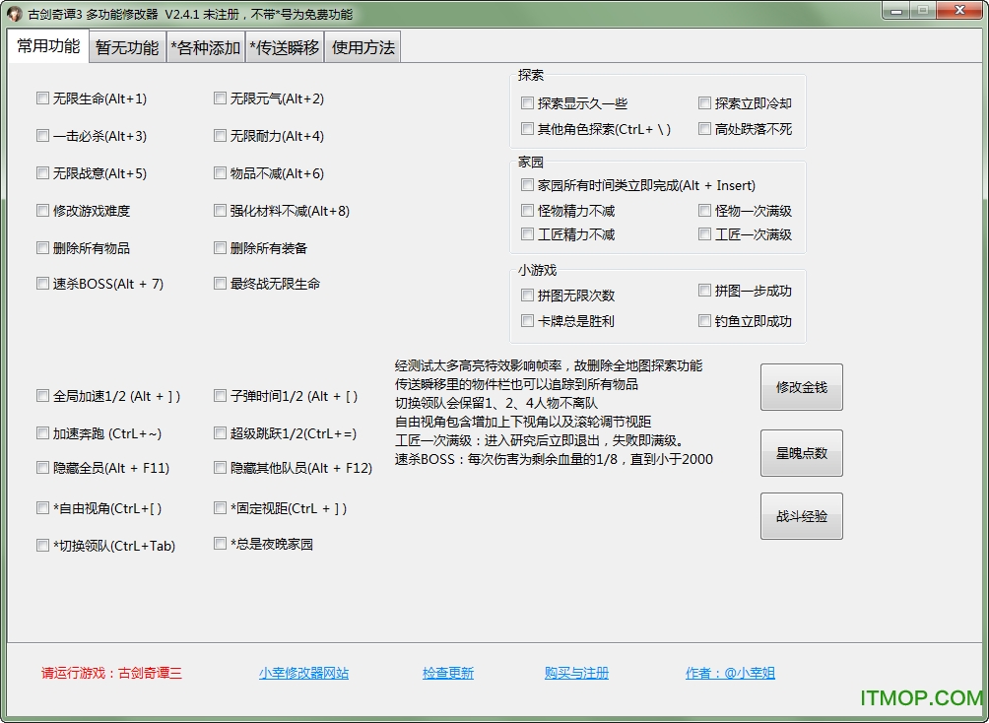989x723 pixels.
Task: Click the 星魄点数 button
Action: pyautogui.click(x=801, y=452)
